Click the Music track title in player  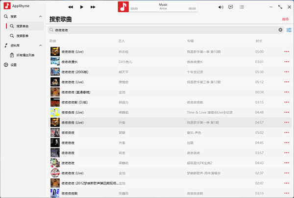(x=163, y=4)
